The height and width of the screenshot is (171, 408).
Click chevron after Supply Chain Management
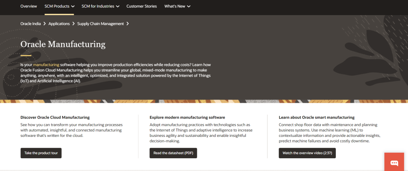click(127, 23)
